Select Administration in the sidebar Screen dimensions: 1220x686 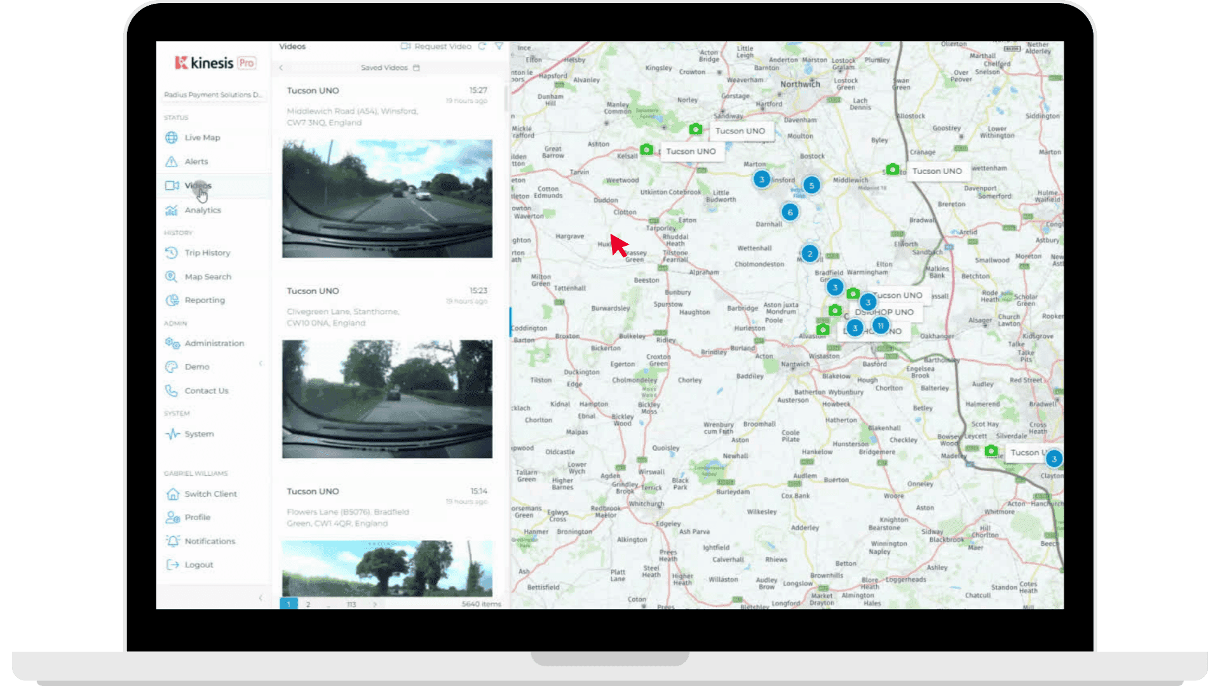pyautogui.click(x=213, y=344)
